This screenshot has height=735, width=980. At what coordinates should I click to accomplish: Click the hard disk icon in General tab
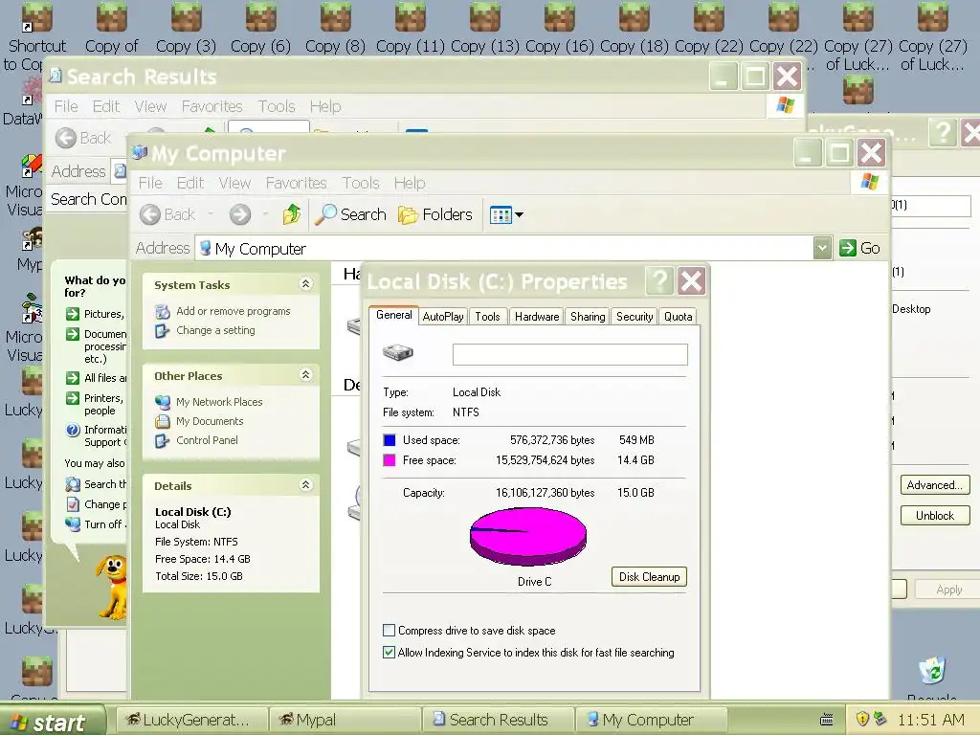tap(398, 352)
